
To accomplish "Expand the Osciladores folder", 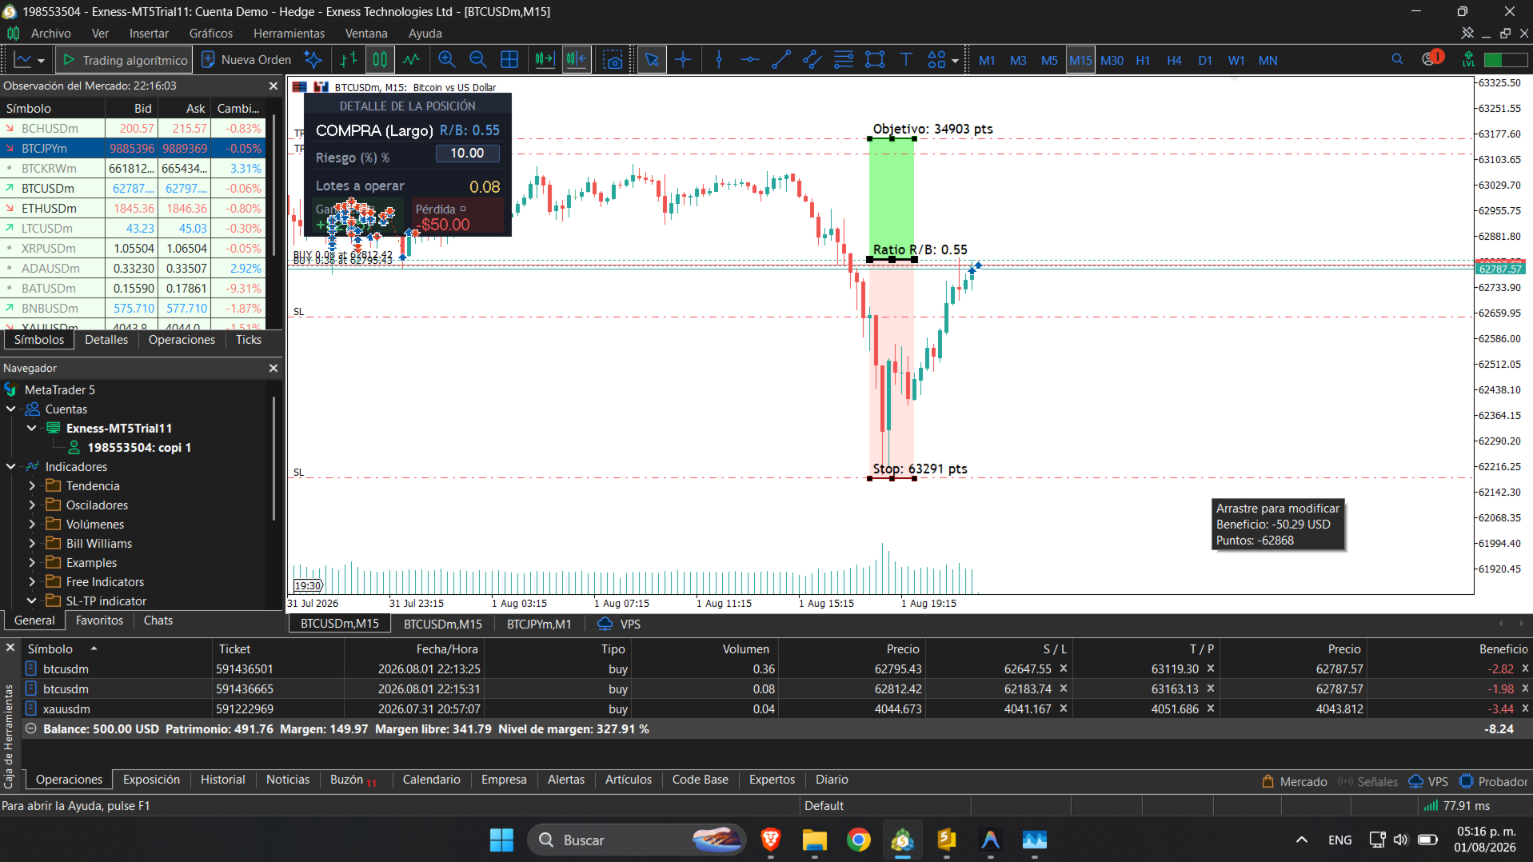I will 32,505.
